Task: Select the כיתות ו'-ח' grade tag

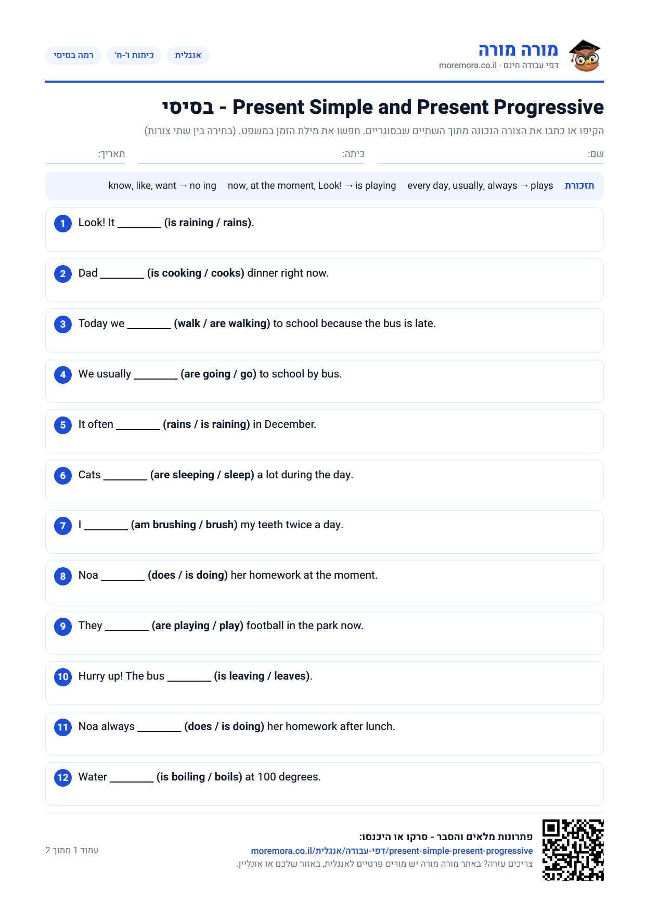Action: point(134,56)
